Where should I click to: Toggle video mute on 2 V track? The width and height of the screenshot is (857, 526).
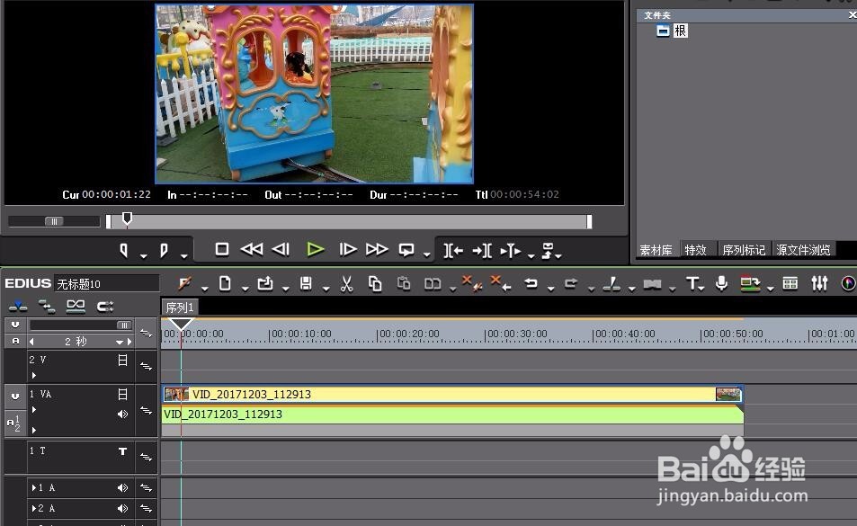(123, 360)
